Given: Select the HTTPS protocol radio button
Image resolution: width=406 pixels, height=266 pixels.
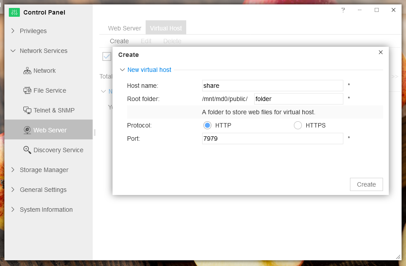Looking at the screenshot, I should (298, 125).
